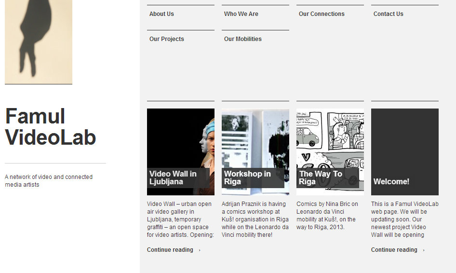Continue reading the Welcome post
456x273 pixels.
pos(394,250)
